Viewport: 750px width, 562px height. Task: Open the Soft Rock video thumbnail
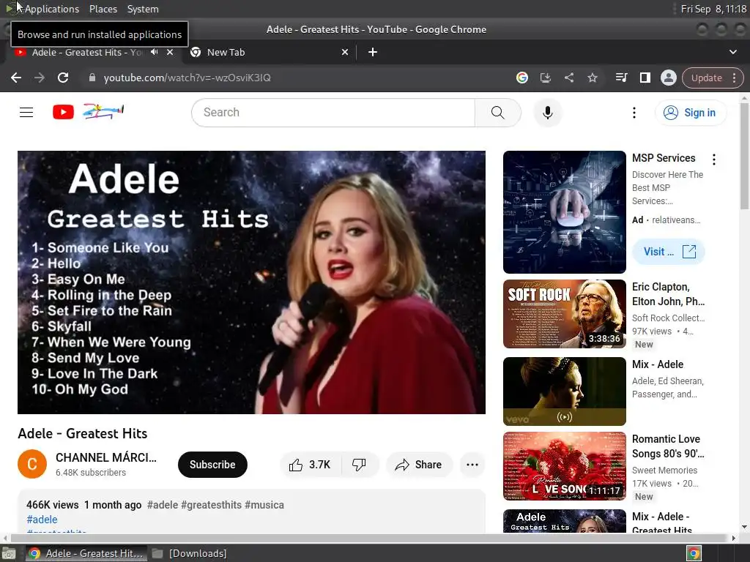565,314
